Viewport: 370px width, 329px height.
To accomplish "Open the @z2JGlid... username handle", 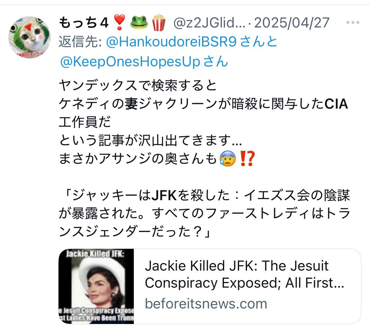I will (x=210, y=23).
